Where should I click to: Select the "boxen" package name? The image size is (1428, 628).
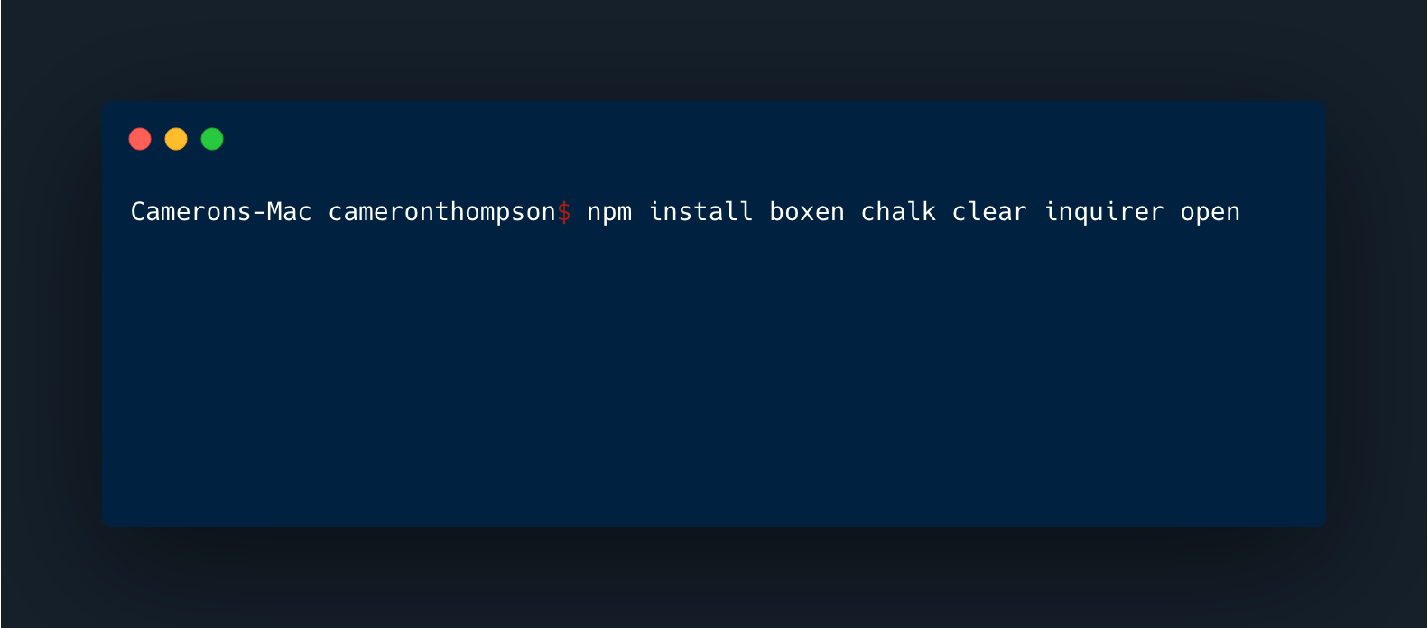[x=807, y=211]
